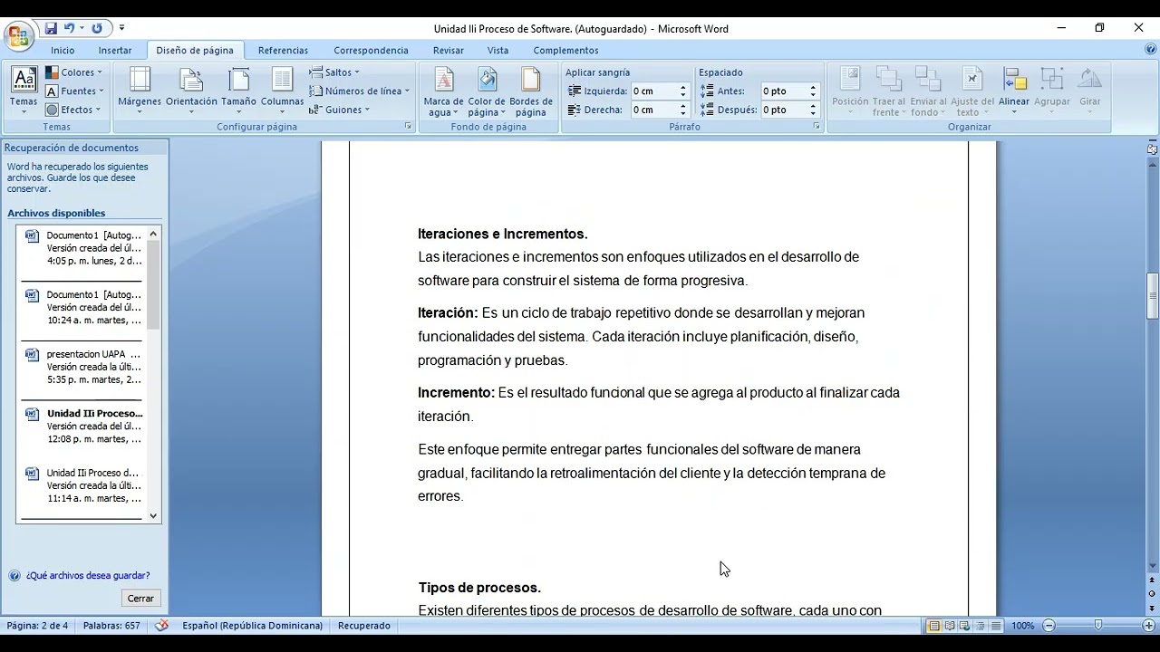
Task: Open the Office button menu
Action: tap(17, 36)
